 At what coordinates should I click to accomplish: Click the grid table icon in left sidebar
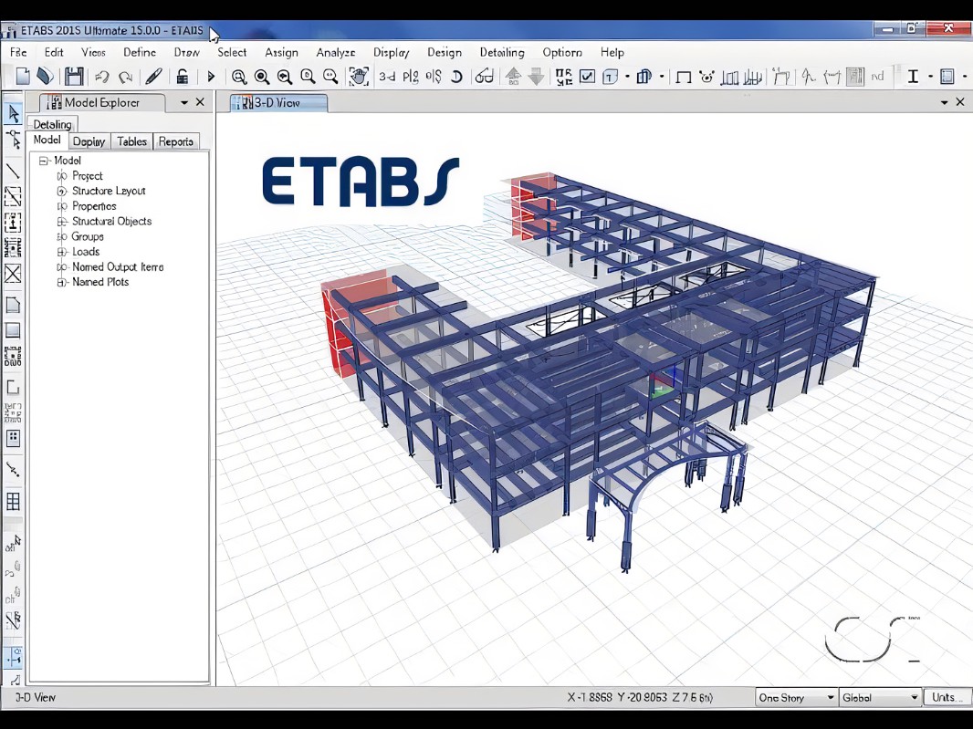click(13, 501)
